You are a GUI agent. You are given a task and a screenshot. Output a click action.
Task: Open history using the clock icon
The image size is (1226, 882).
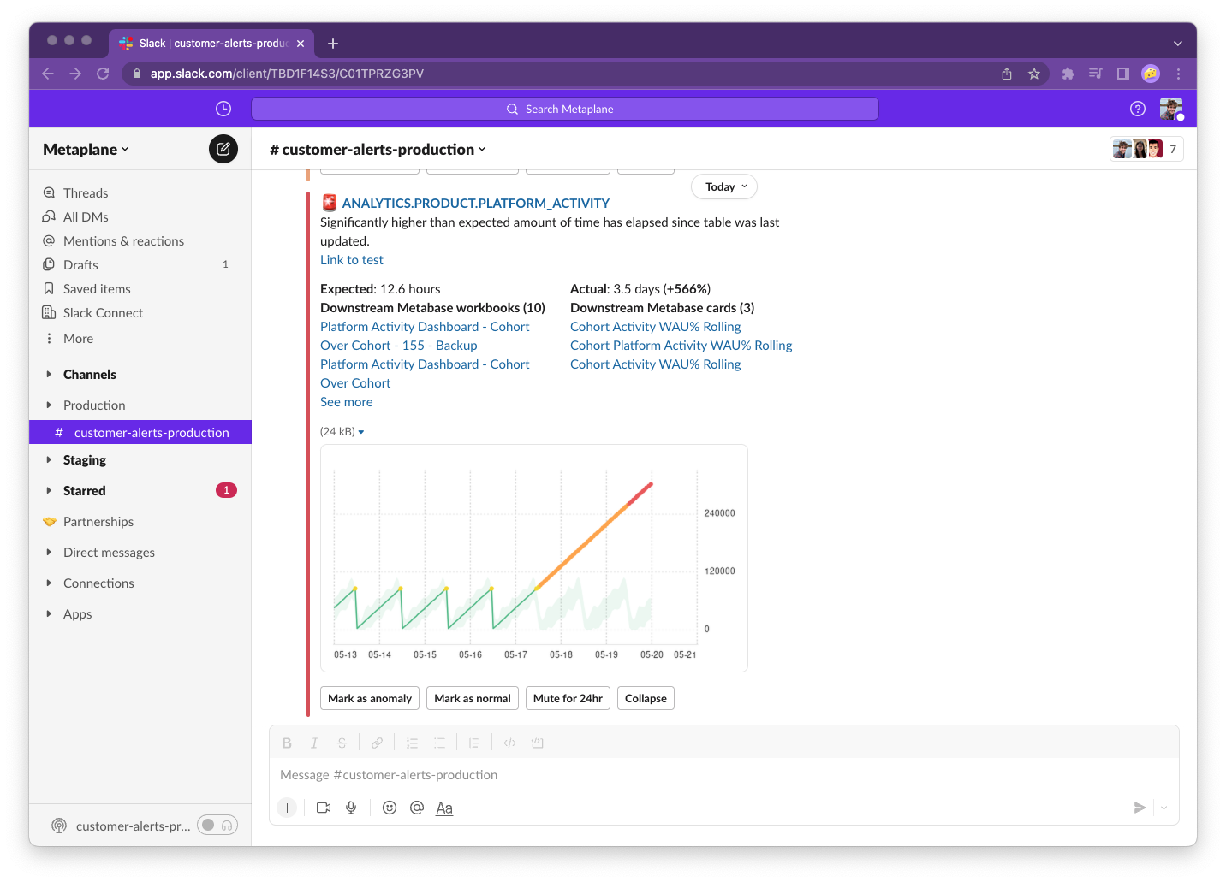[x=223, y=109]
